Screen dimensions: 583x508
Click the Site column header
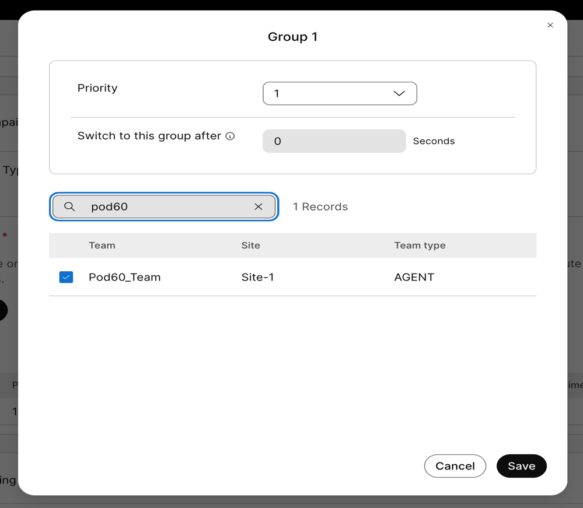coord(250,246)
